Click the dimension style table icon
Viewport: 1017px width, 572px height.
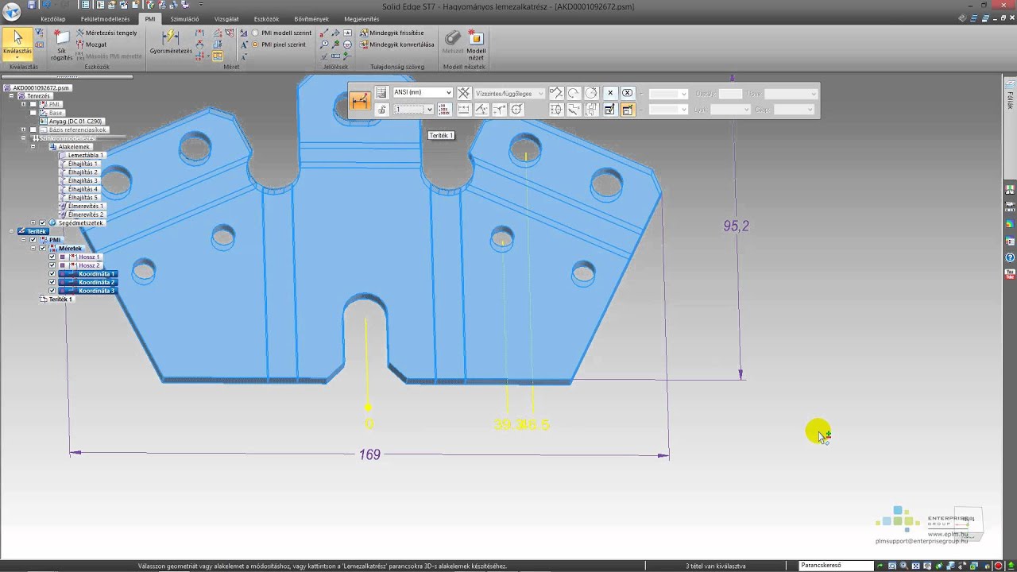click(x=381, y=93)
